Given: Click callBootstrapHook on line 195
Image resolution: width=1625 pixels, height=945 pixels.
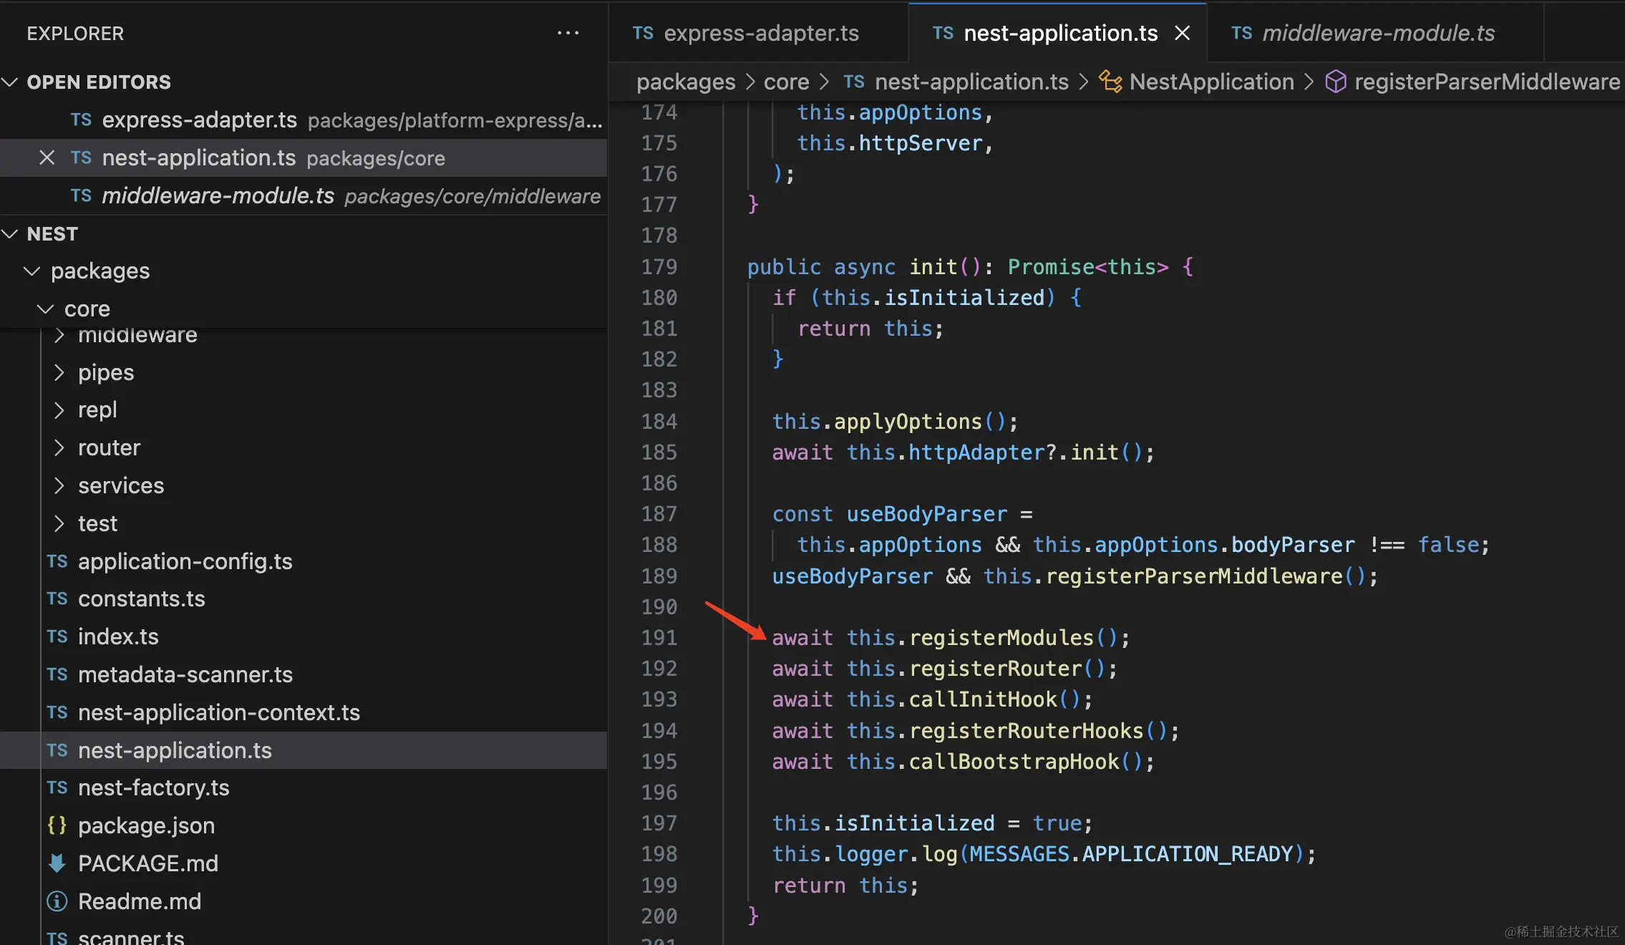Looking at the screenshot, I should [x=1014, y=761].
